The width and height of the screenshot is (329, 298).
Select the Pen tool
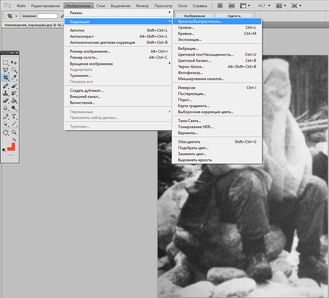coord(6,116)
